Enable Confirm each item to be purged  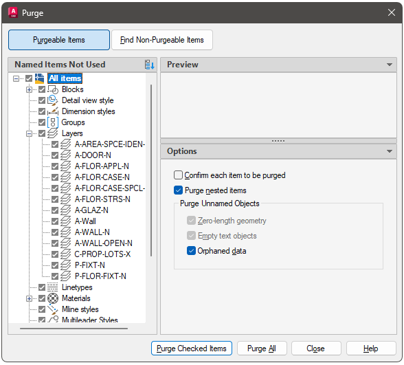pos(179,175)
